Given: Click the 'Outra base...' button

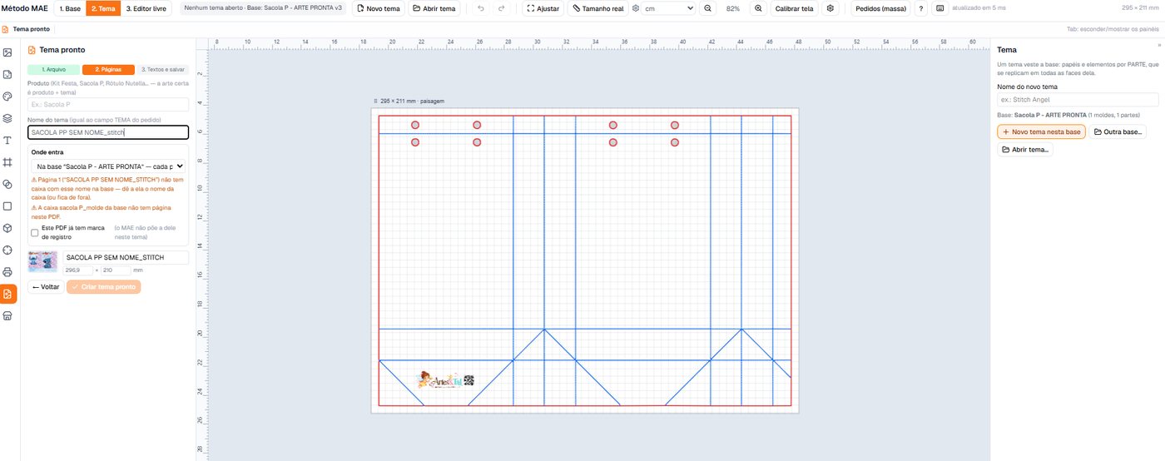Looking at the screenshot, I should pyautogui.click(x=1118, y=131).
